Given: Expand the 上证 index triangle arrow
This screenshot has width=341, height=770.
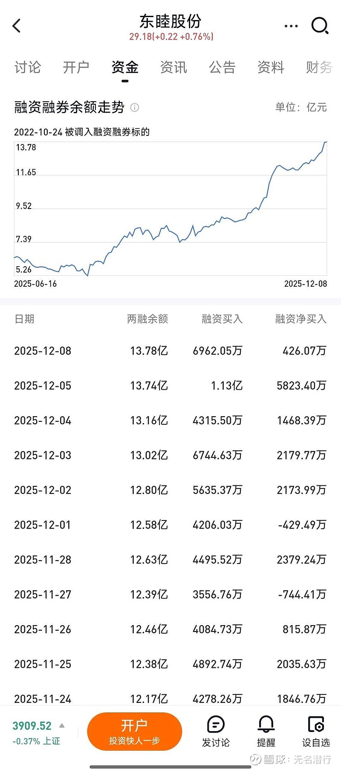Looking at the screenshot, I should [62, 726].
